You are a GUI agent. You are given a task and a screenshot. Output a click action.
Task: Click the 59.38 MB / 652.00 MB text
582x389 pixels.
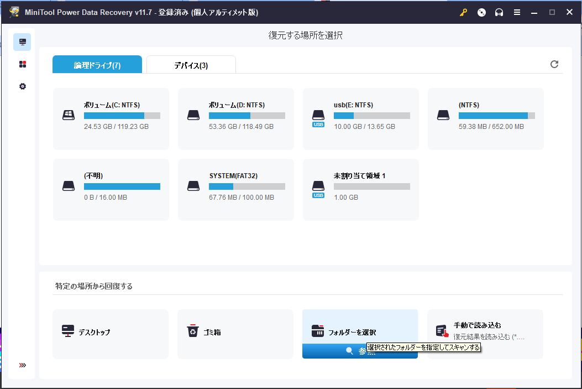[x=491, y=127]
